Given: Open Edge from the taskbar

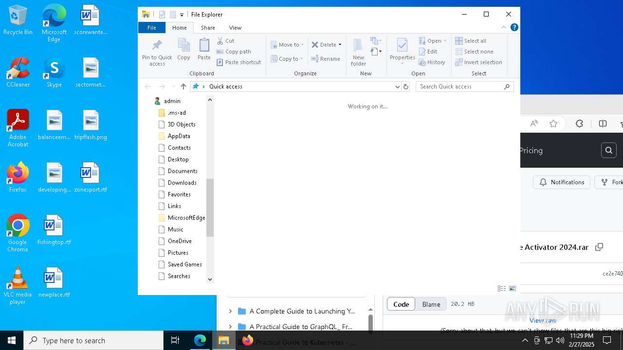Looking at the screenshot, I should pos(200,340).
